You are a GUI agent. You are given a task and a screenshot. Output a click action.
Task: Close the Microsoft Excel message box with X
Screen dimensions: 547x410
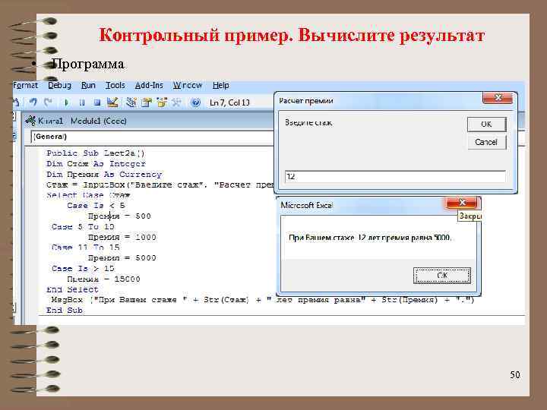pos(462,203)
